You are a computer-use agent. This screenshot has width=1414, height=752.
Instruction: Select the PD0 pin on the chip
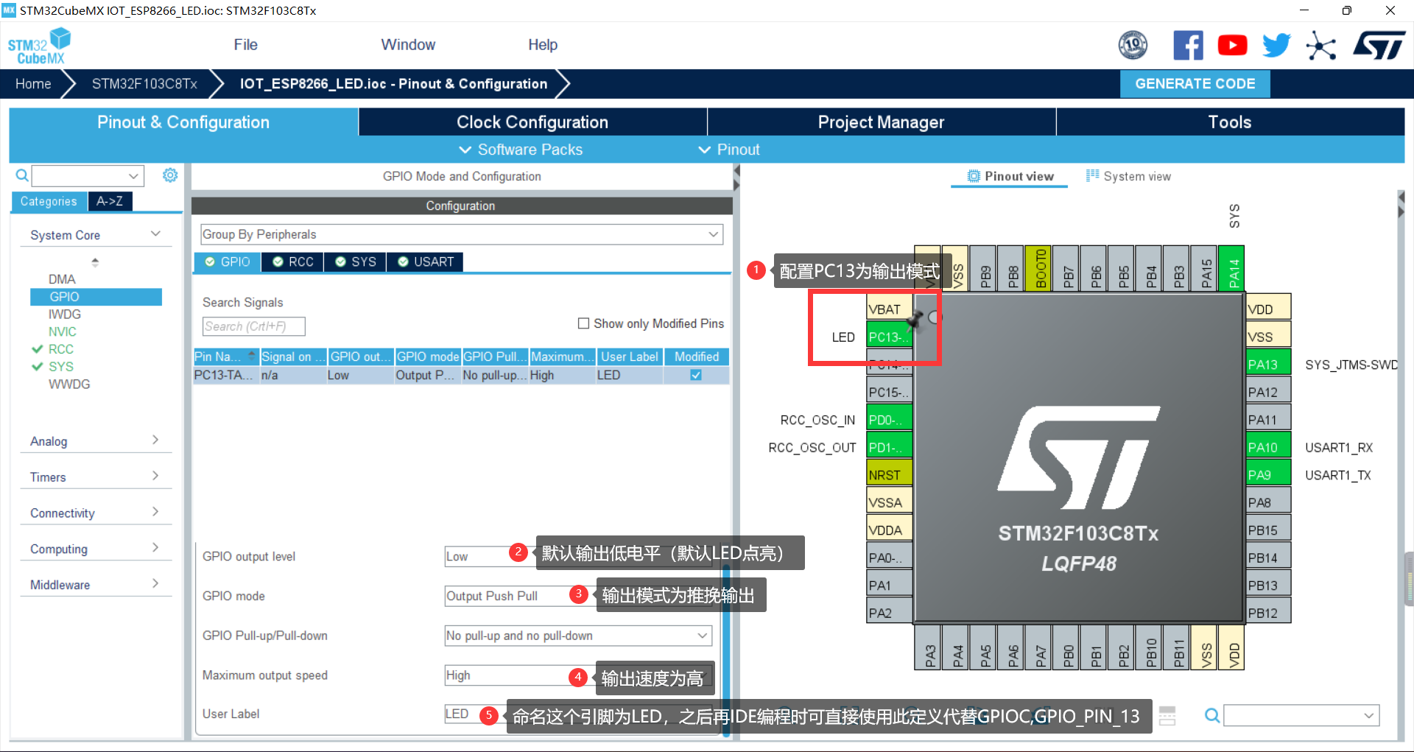click(x=890, y=420)
